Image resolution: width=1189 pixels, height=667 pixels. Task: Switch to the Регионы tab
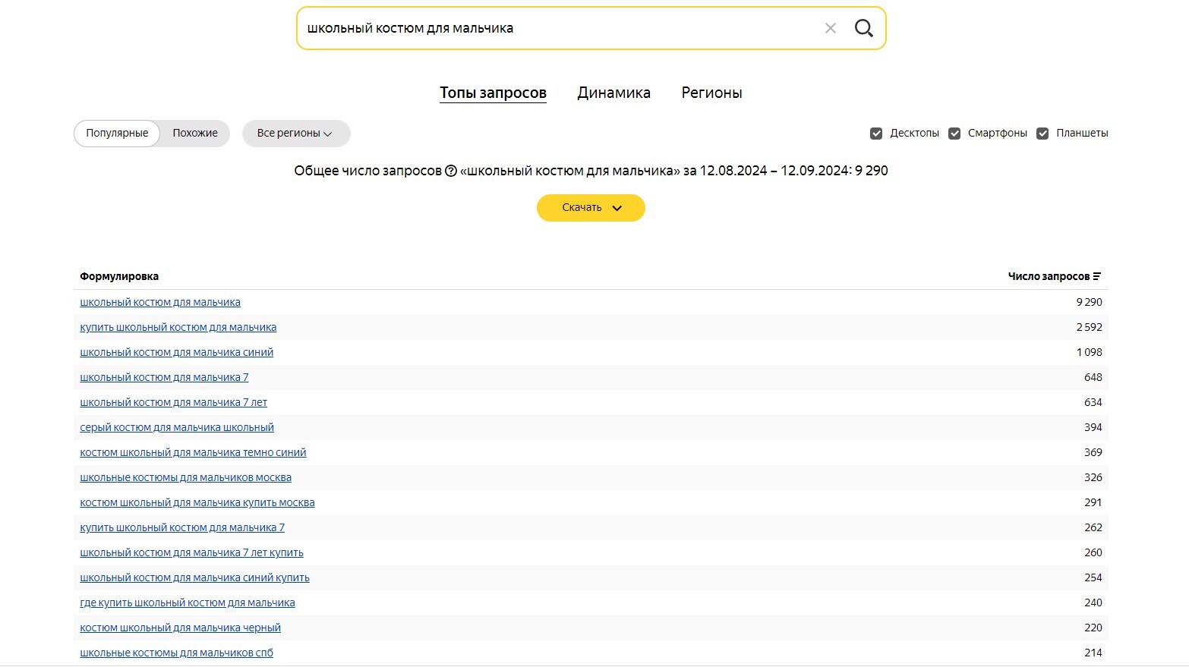[x=711, y=93]
